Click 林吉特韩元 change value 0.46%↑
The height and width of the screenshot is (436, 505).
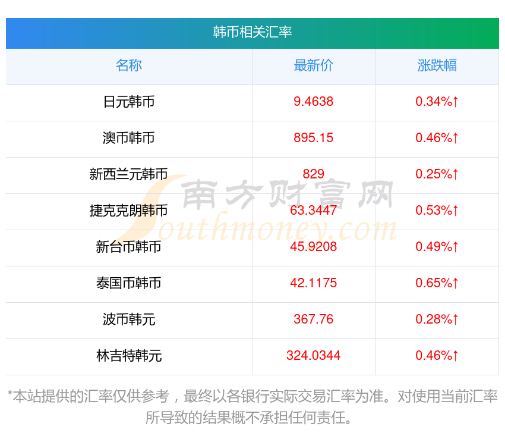coord(437,356)
